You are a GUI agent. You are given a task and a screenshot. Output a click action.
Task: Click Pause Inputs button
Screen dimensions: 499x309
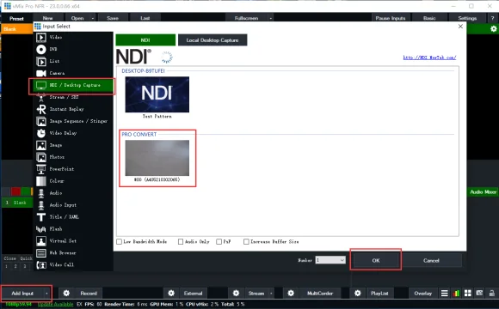(x=391, y=18)
